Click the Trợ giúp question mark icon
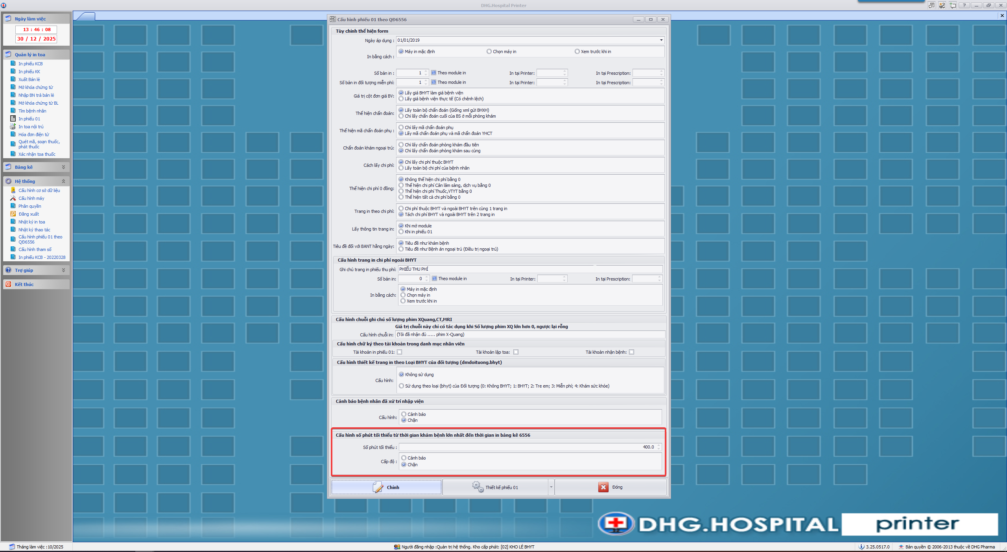1007x552 pixels. tap(8, 270)
